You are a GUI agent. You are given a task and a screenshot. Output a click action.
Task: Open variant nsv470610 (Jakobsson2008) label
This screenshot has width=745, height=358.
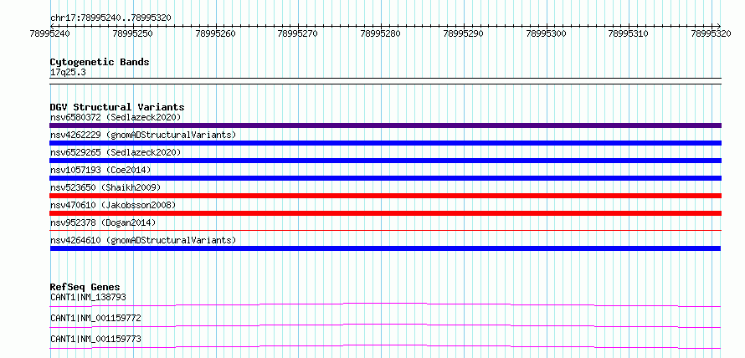pos(113,205)
